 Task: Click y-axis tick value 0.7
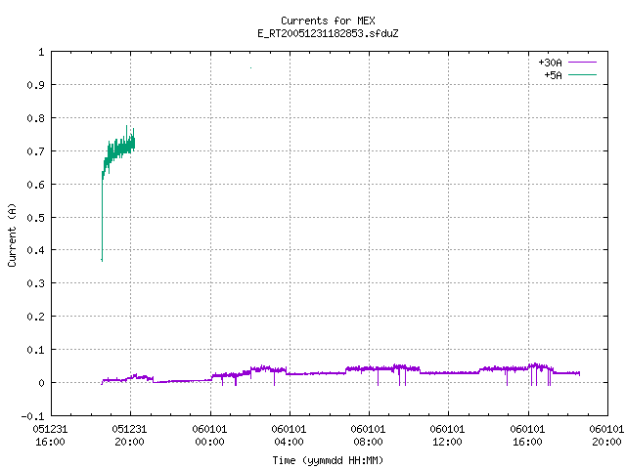[35, 151]
